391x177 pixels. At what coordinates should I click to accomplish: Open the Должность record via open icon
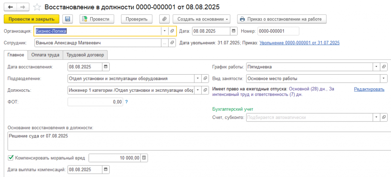[x=205, y=90]
